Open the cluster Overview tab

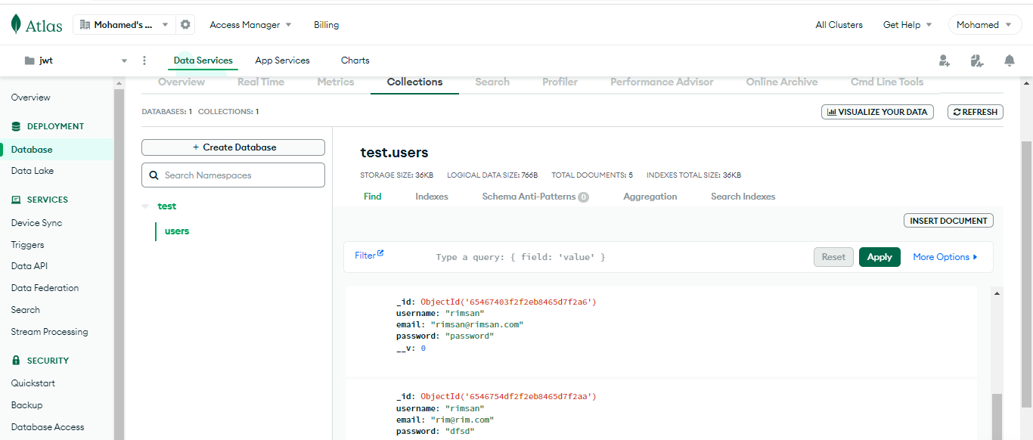click(181, 82)
